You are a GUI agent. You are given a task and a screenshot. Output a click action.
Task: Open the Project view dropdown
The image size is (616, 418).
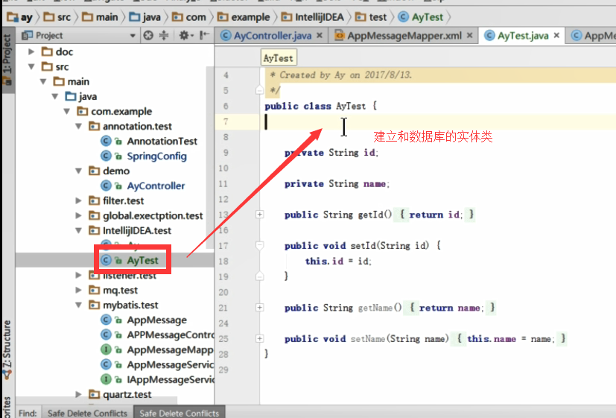pyautogui.click(x=133, y=36)
